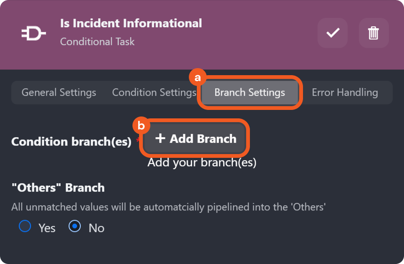Switch to Condition Settings tab
Image resolution: width=404 pixels, height=264 pixels.
pyautogui.click(x=154, y=93)
